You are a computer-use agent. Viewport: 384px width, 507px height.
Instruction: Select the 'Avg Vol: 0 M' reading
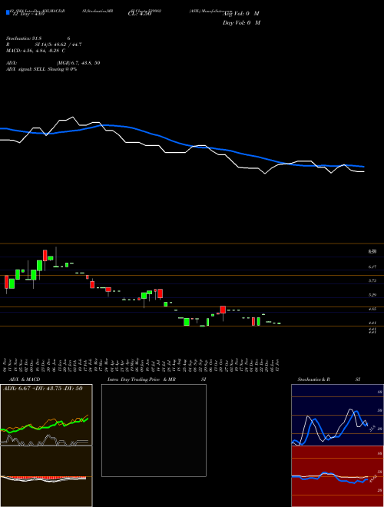tap(241, 14)
